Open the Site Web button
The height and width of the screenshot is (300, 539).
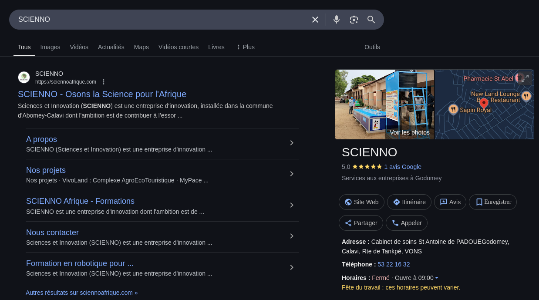(361, 202)
